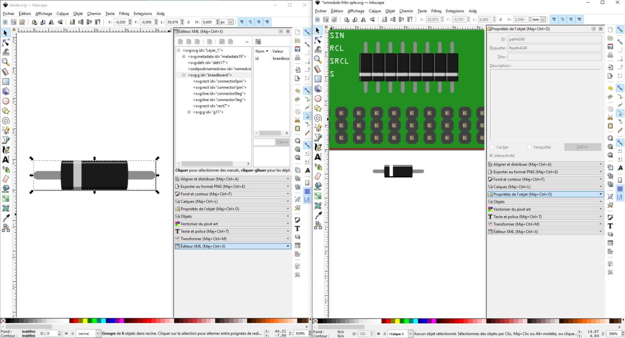This screenshot has height=338, width=625.
Task: Pick a red swatch from the bottom palette
Action: pos(76,321)
